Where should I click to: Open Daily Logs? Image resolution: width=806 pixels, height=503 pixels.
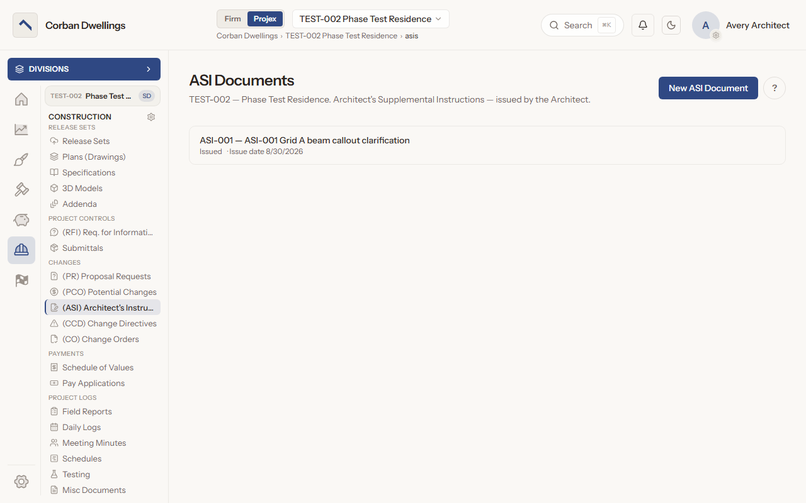[x=103, y=428]
